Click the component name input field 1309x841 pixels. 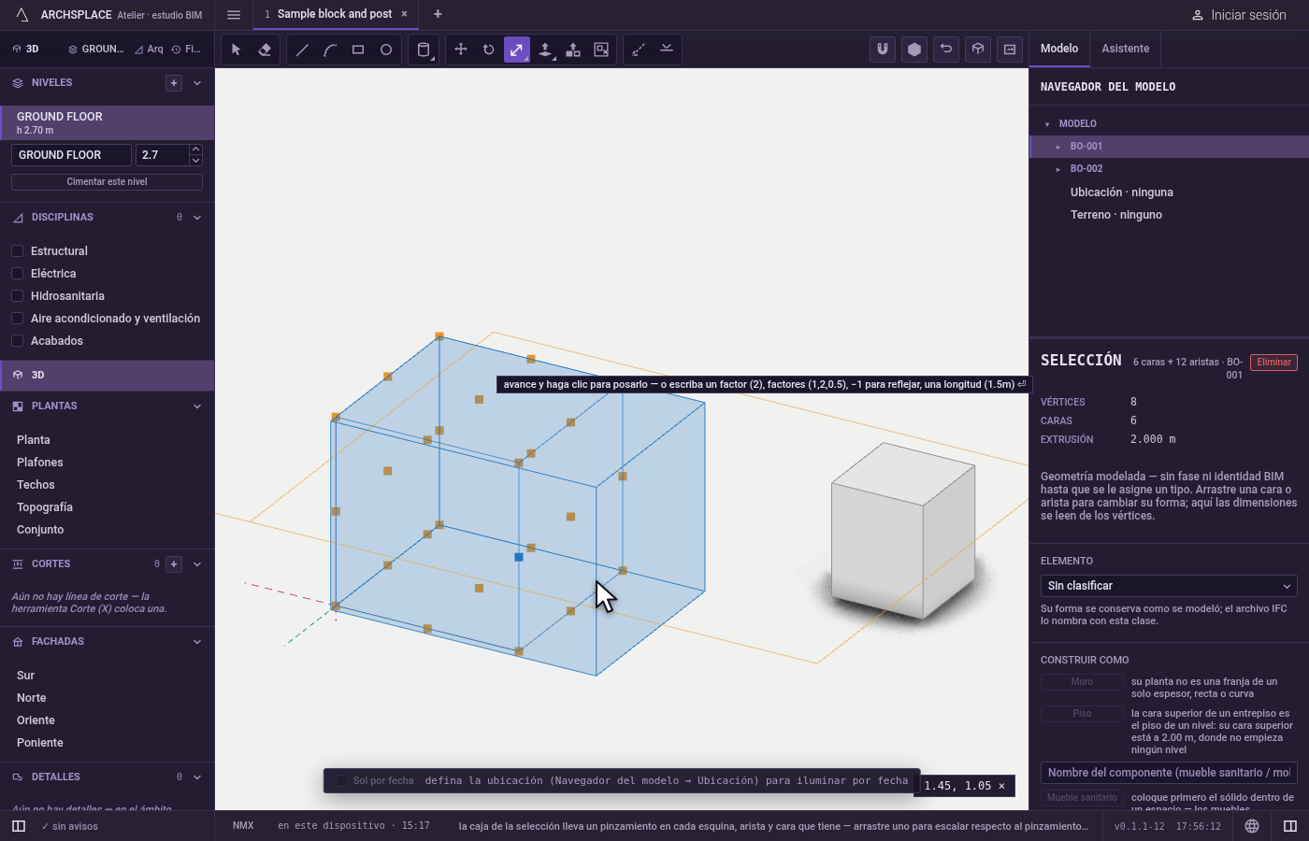click(x=1169, y=773)
